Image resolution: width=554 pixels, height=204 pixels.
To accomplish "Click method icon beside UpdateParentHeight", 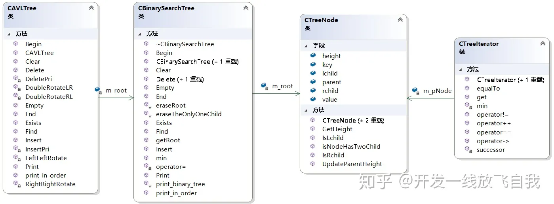I will tap(313, 164).
